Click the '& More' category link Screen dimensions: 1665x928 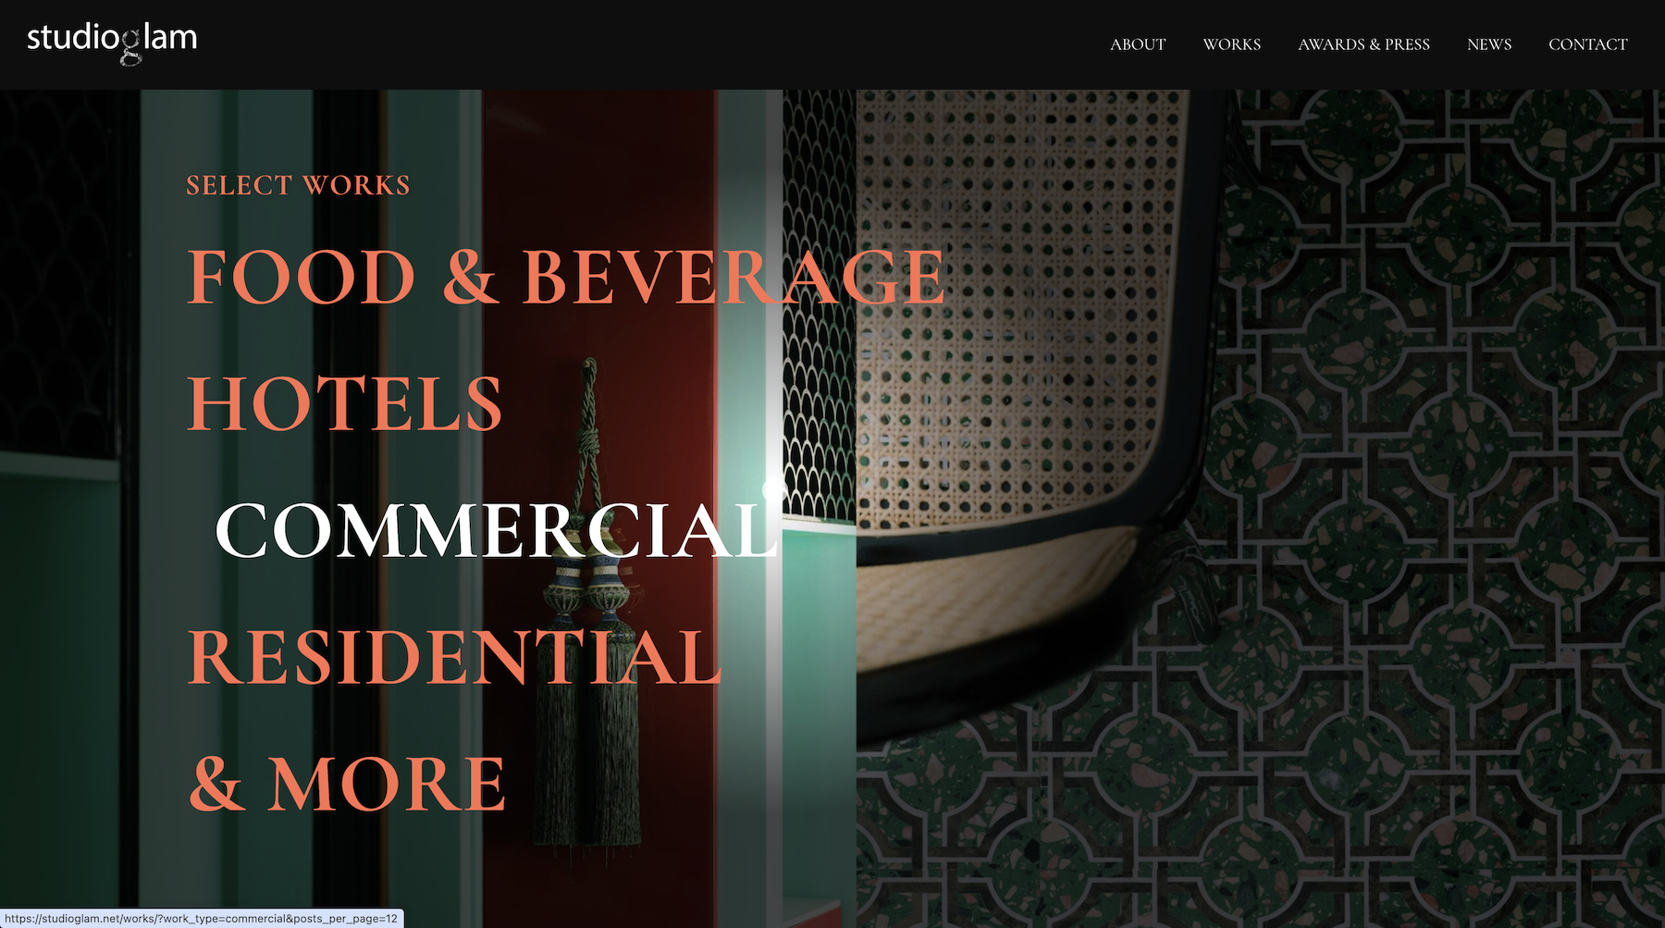pyautogui.click(x=348, y=785)
